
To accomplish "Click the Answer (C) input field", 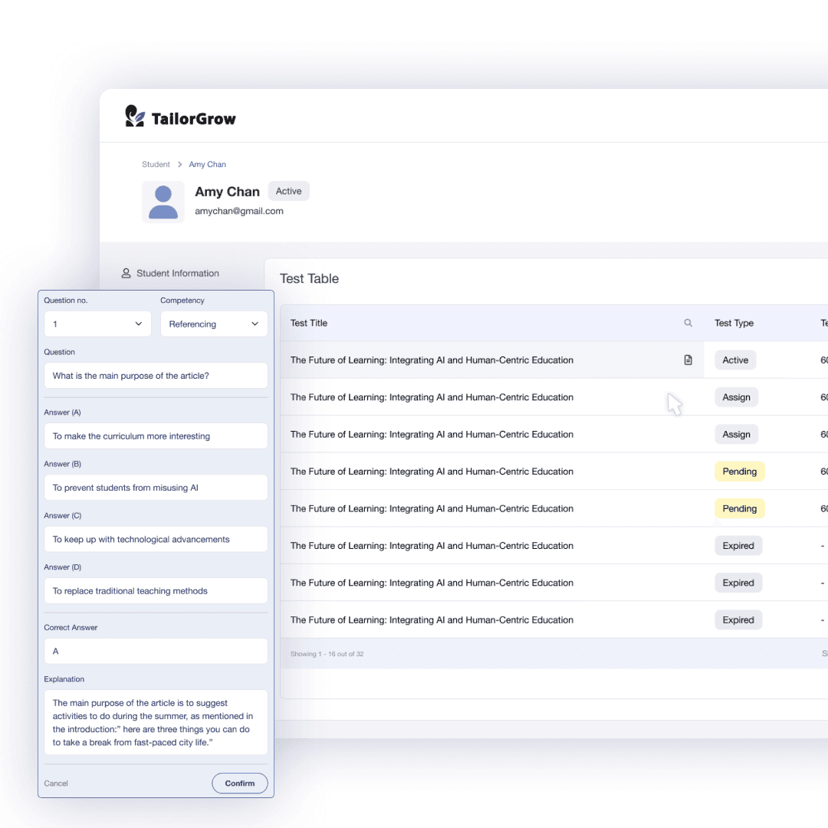I will pyautogui.click(x=156, y=539).
